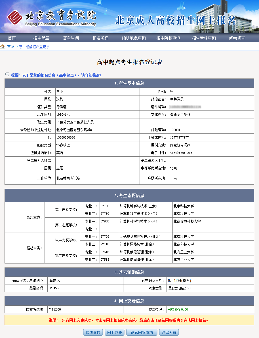Click the 退出系统 button

[x=169, y=332]
